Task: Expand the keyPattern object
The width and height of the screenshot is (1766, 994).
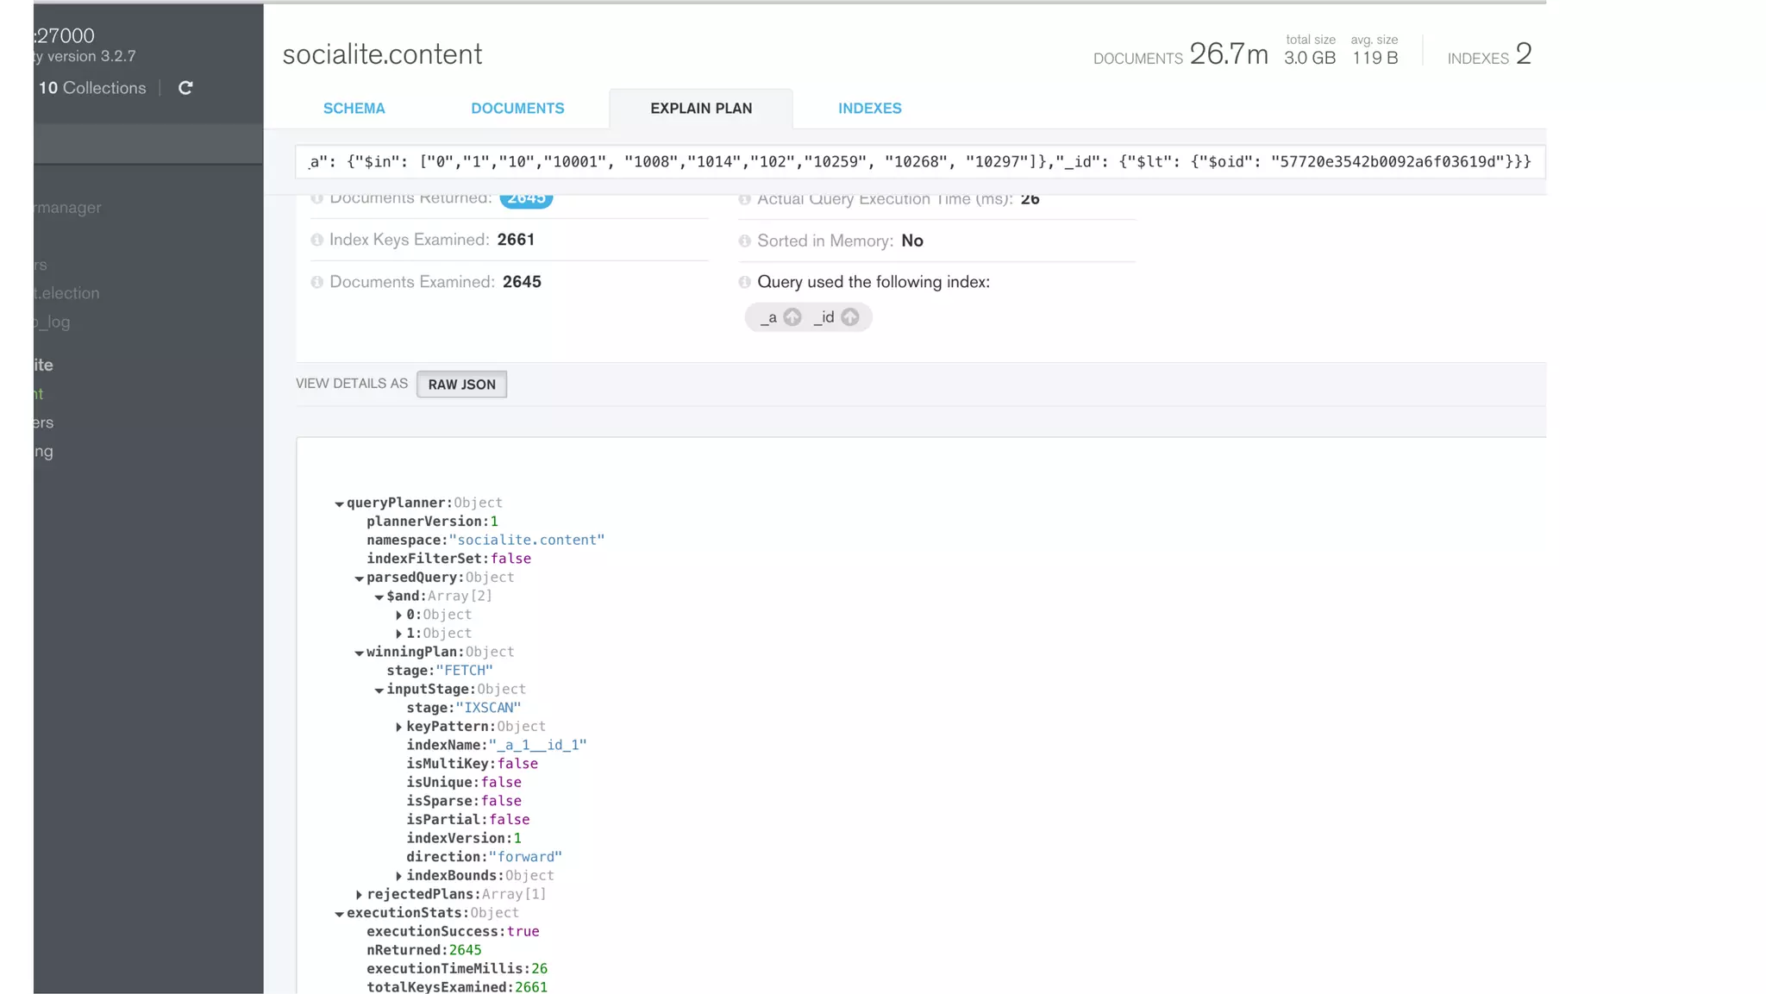Action: pos(398,727)
